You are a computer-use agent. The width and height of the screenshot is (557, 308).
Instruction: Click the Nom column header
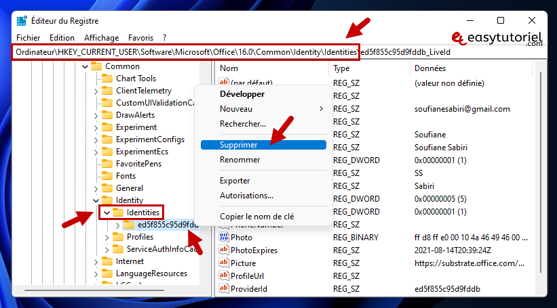pyautogui.click(x=272, y=68)
